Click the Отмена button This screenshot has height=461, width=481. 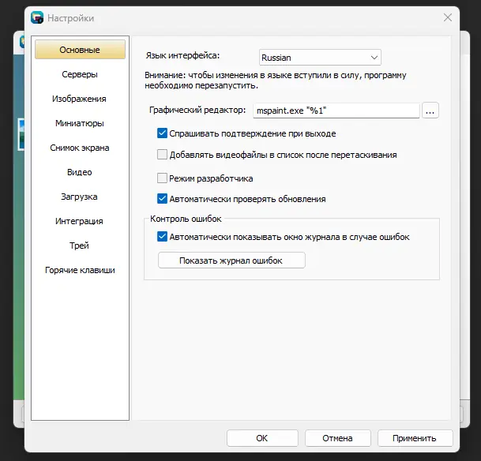point(338,438)
